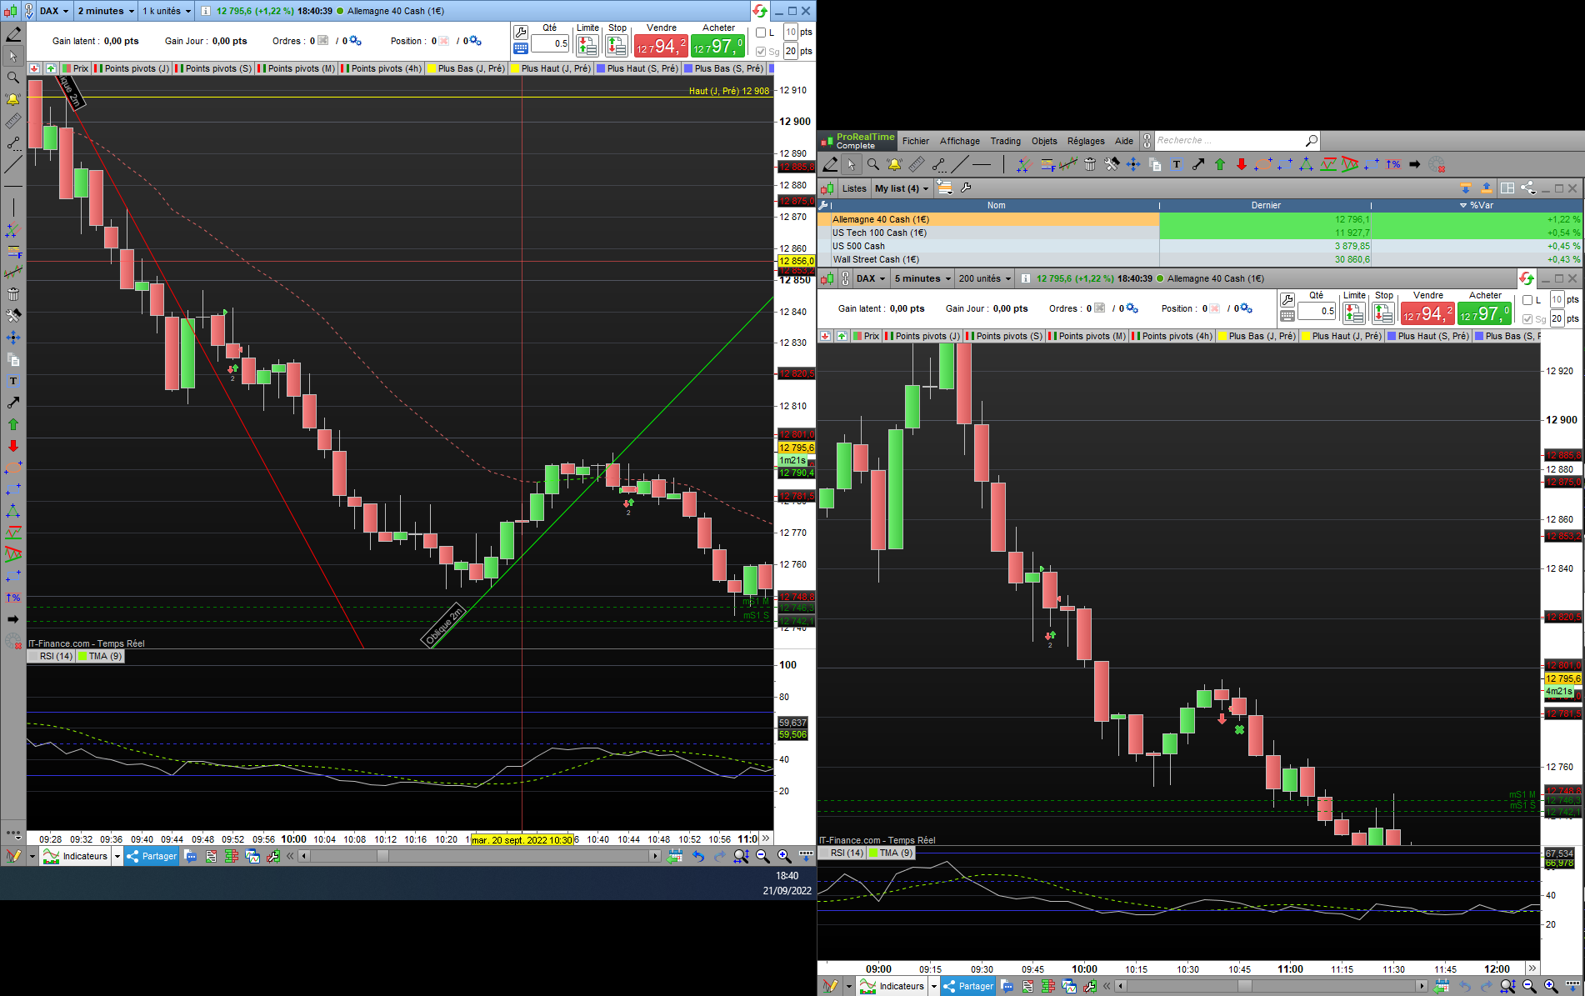Click the trash delete objects icon in main toolbar
1585x996 pixels.
coord(1090,164)
